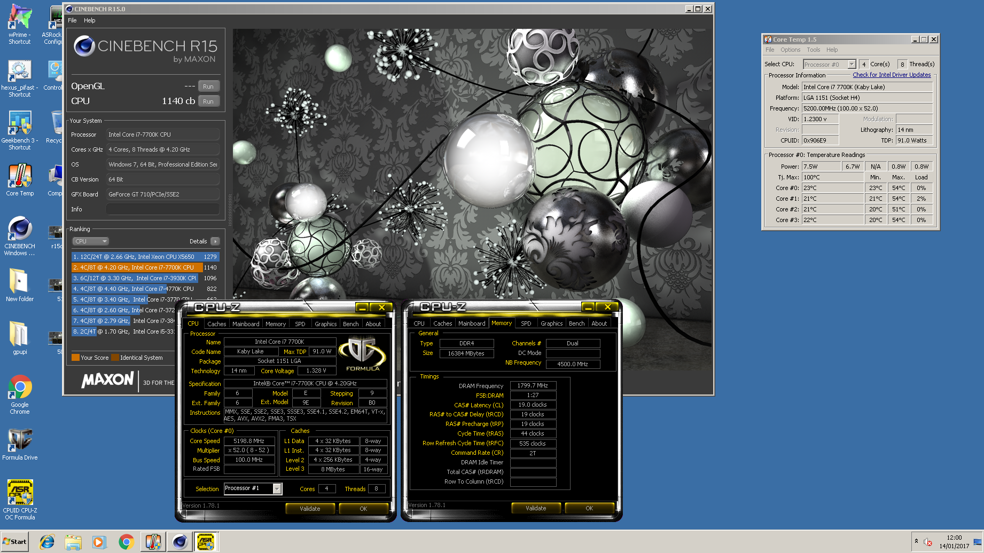Click OK in right CPU-Z window
This screenshot has height=553, width=984.
click(x=589, y=508)
